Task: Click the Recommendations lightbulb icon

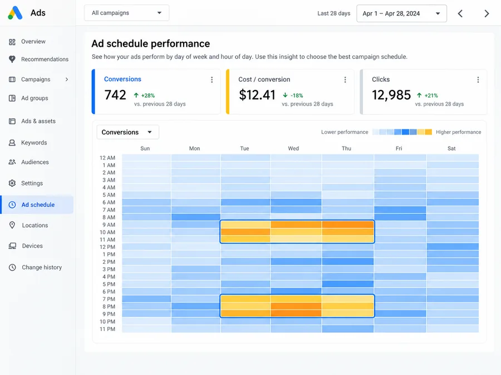Action: point(12,59)
